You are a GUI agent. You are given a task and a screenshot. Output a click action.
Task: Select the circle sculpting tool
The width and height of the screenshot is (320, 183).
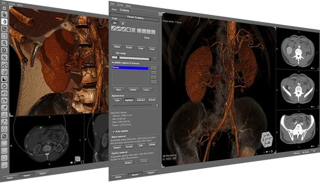[x=128, y=30]
